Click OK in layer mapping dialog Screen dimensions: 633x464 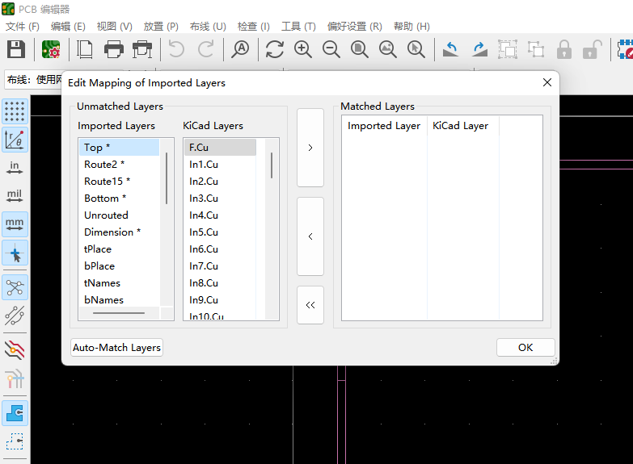(x=525, y=348)
